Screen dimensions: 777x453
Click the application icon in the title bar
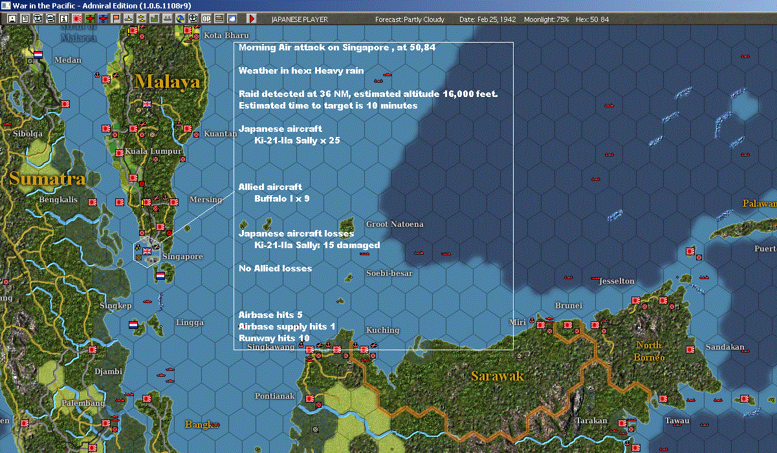point(6,5)
